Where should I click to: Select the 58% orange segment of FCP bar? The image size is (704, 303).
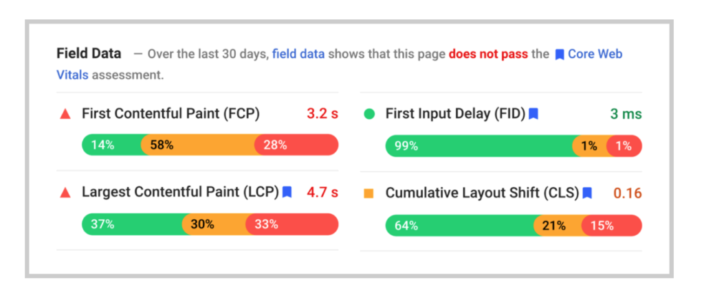[x=199, y=145]
